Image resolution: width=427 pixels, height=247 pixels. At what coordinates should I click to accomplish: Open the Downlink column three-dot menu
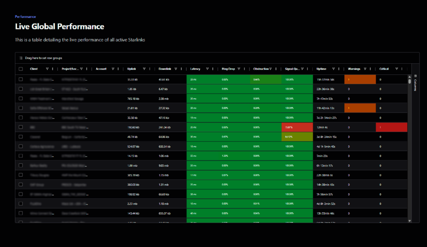pyautogui.click(x=181, y=69)
